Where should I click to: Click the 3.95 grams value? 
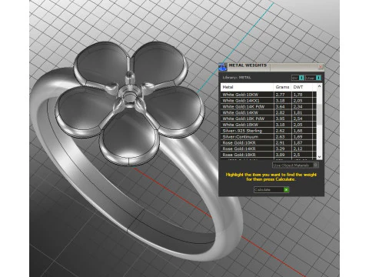(280, 118)
